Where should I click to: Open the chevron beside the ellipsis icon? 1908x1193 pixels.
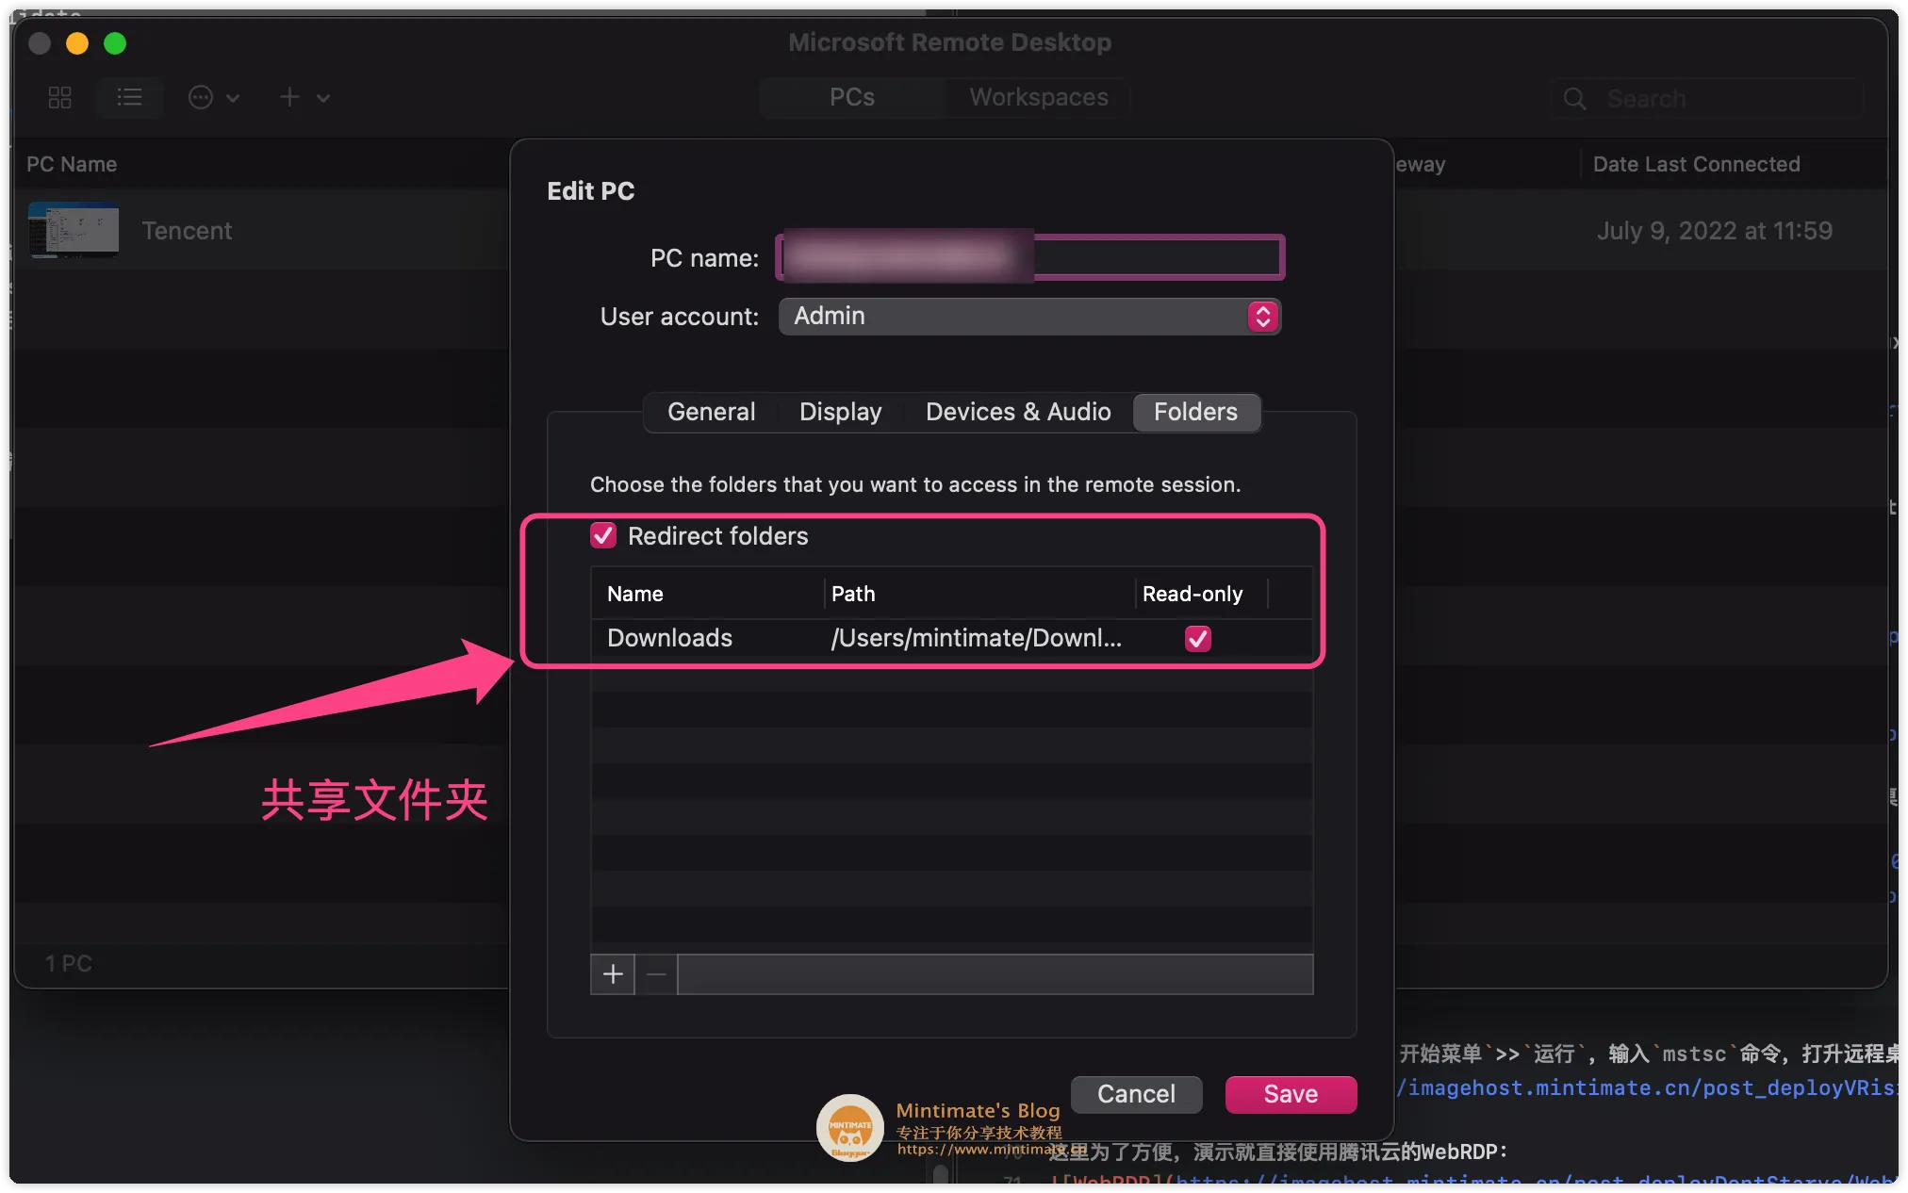pyautogui.click(x=235, y=98)
